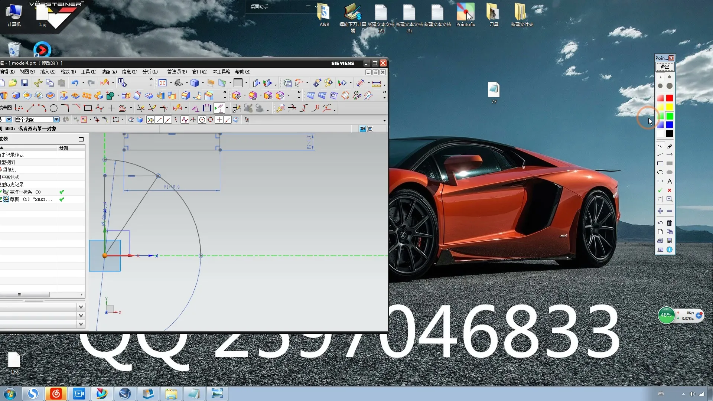The height and width of the screenshot is (401, 713).
Task: Open the 插入(S) menu
Action: click(48, 72)
